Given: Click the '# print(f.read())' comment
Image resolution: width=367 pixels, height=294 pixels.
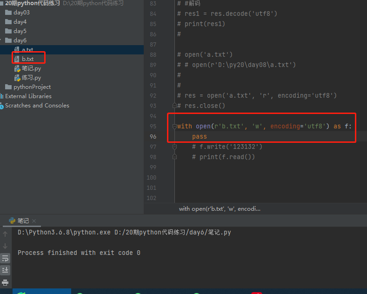Looking at the screenshot, I should 223,157.
